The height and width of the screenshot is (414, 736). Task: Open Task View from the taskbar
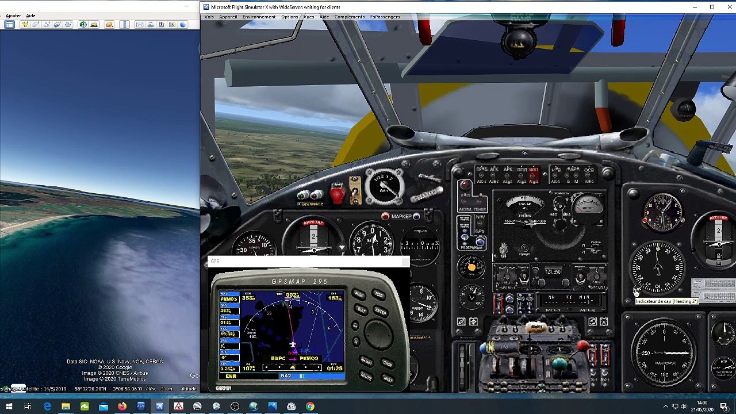27,407
